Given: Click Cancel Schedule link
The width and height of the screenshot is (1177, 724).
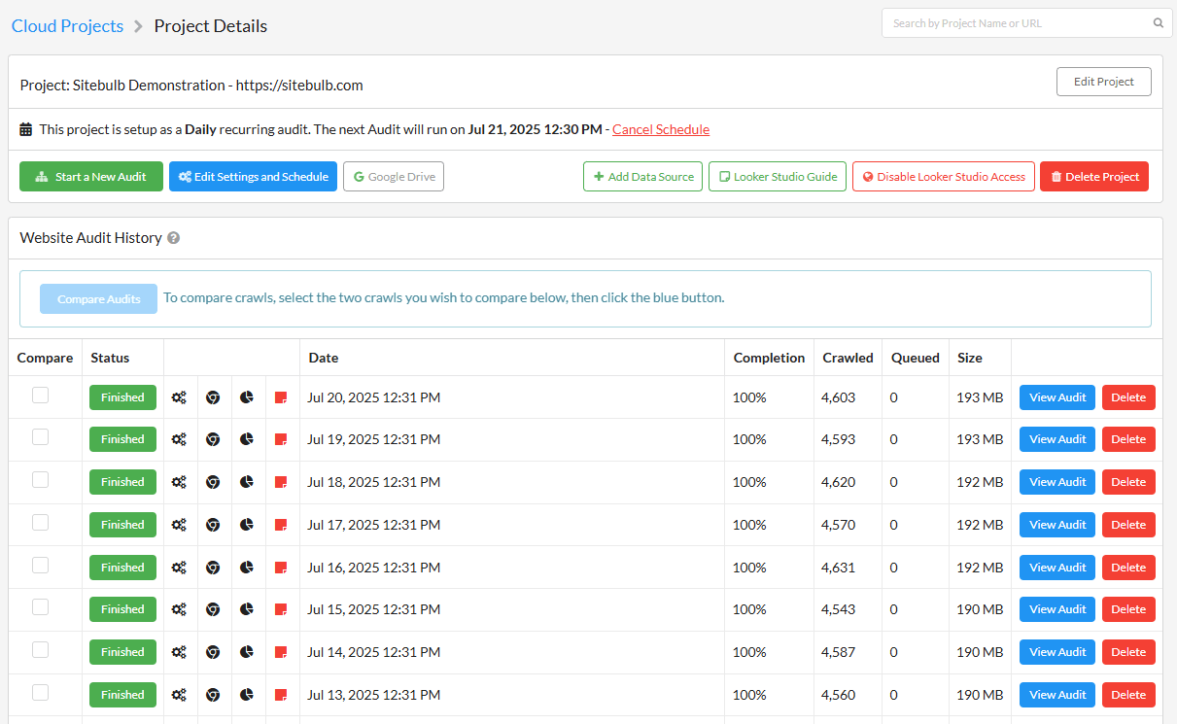Looking at the screenshot, I should click(x=661, y=129).
